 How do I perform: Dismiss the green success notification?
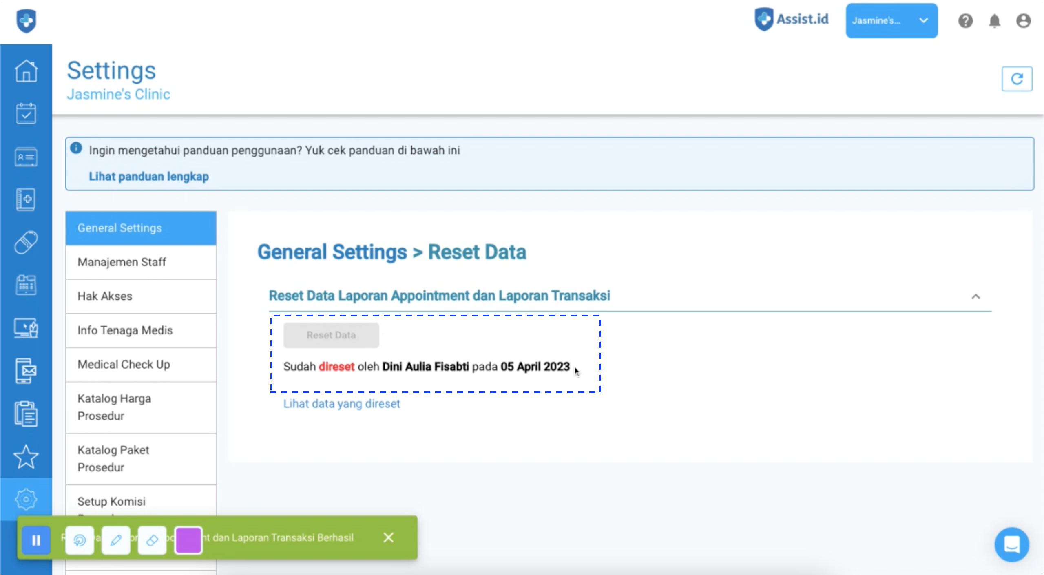click(x=388, y=537)
